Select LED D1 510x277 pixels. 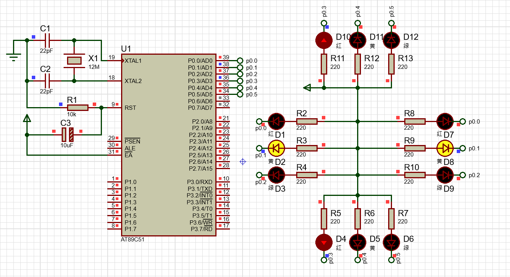(277, 121)
